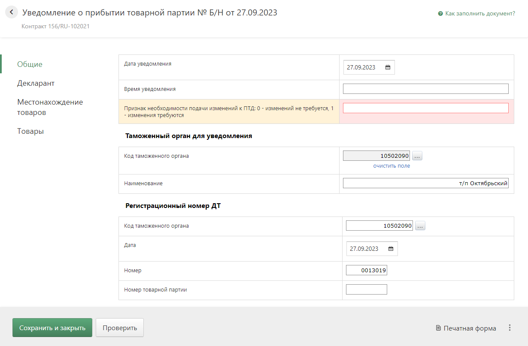Click the three-dot more options icon

click(x=510, y=328)
